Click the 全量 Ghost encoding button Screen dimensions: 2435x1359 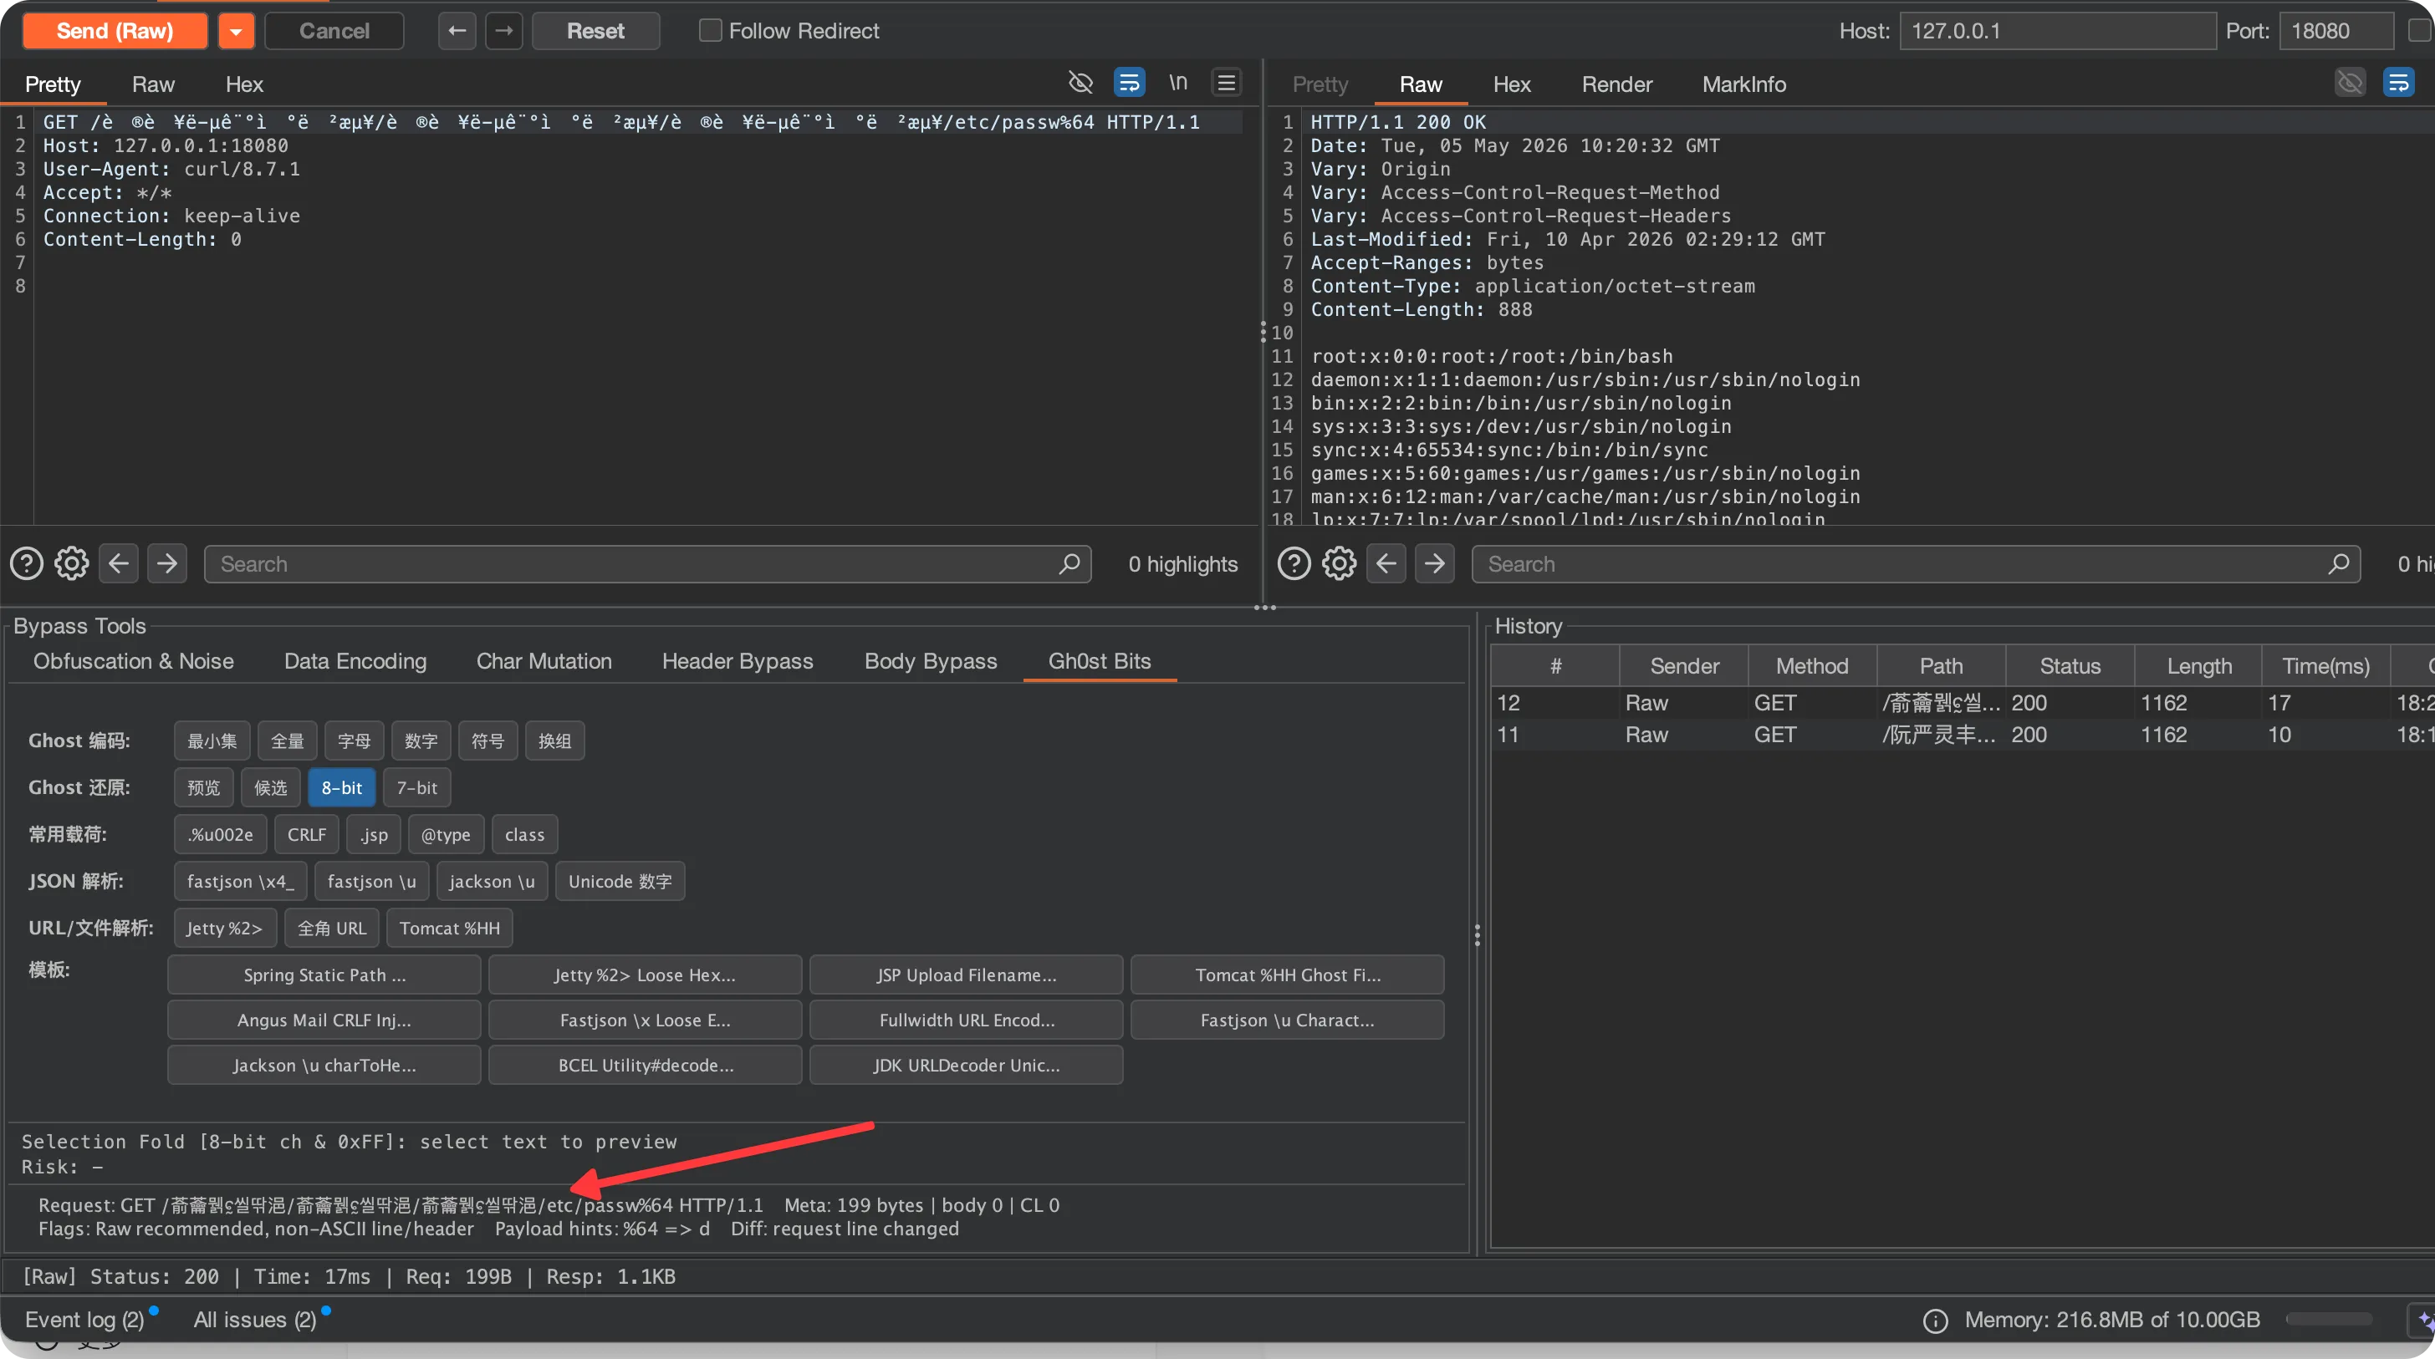(288, 740)
